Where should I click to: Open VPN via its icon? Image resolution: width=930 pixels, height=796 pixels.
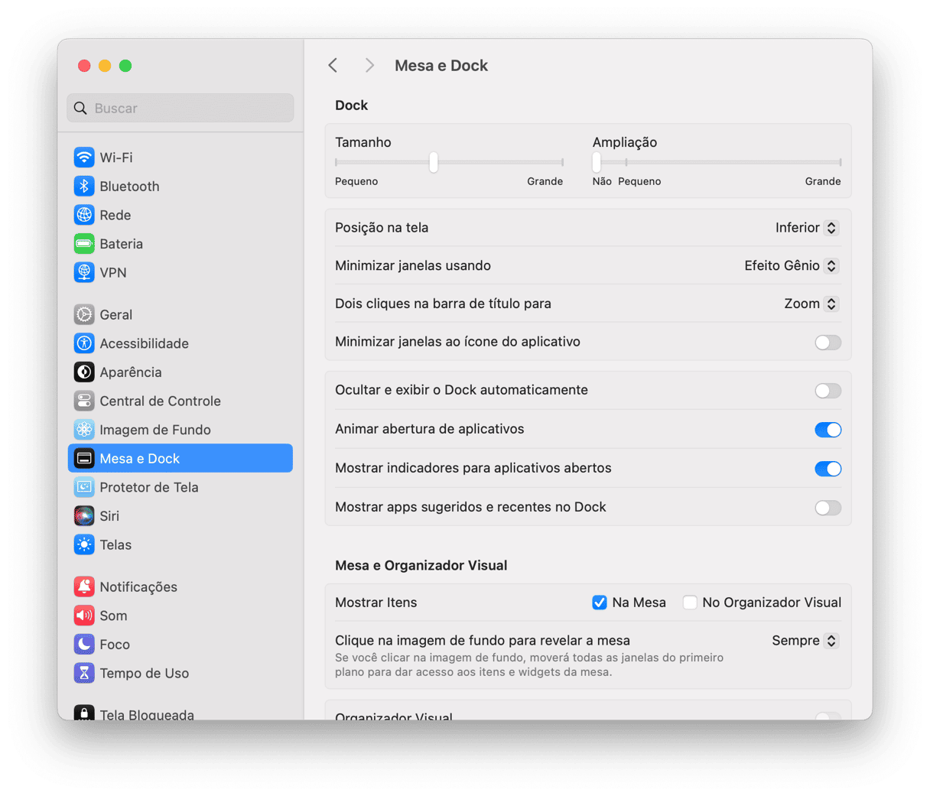pyautogui.click(x=84, y=272)
